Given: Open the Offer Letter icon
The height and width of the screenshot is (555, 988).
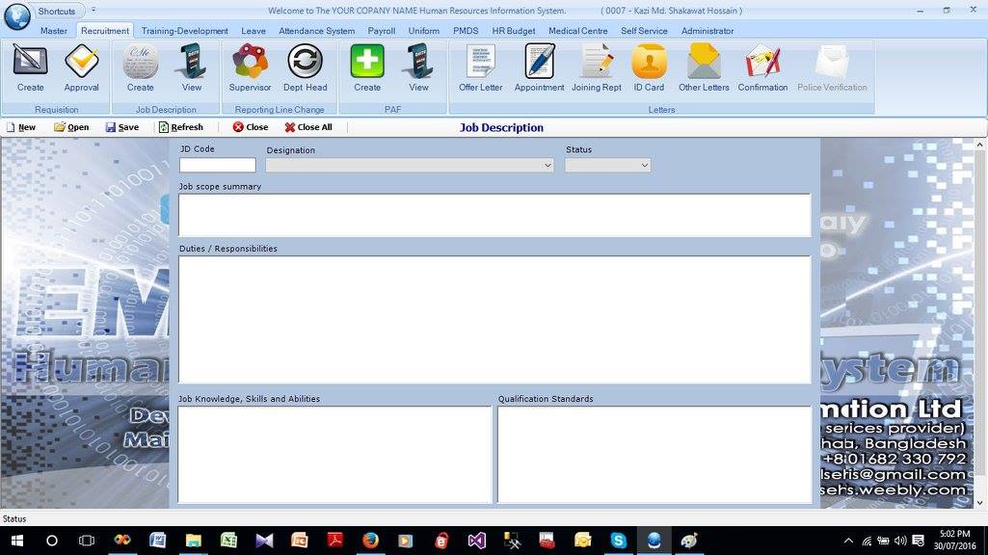Looking at the screenshot, I should (481, 68).
